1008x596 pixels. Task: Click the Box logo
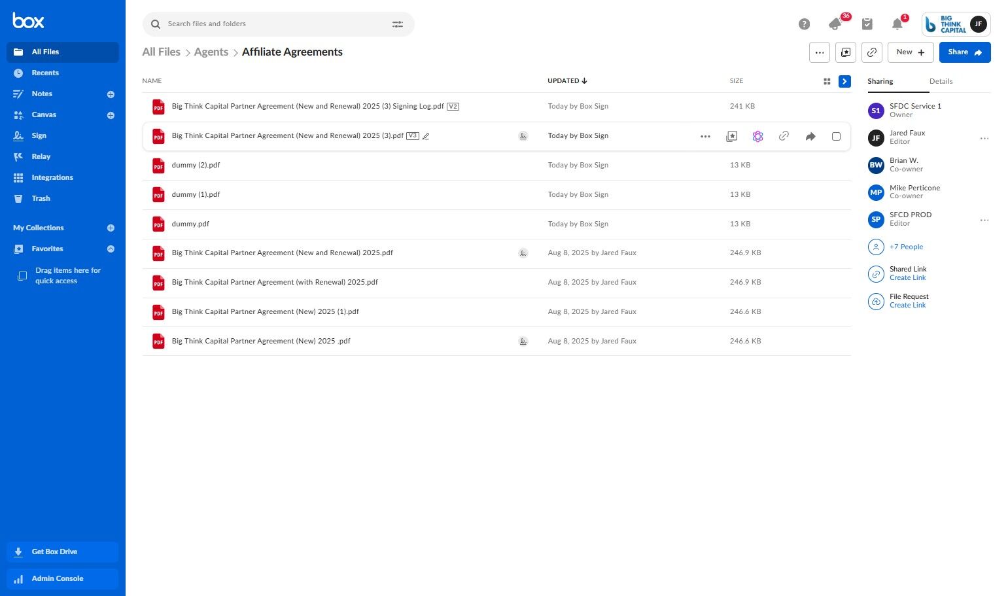(28, 21)
